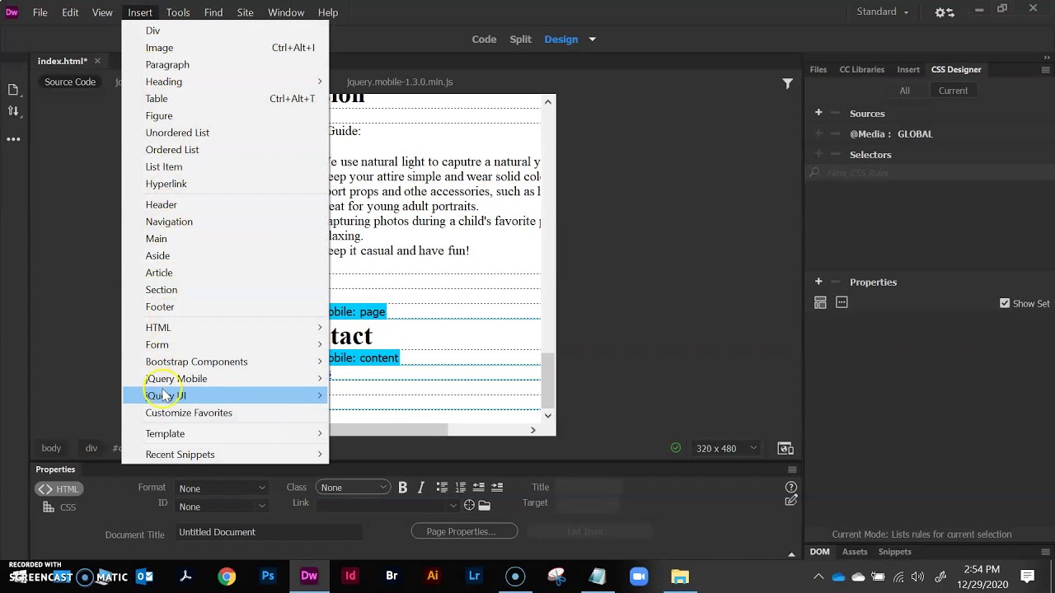This screenshot has width=1055, height=593.
Task: Click the Bold formatting icon
Action: click(403, 488)
